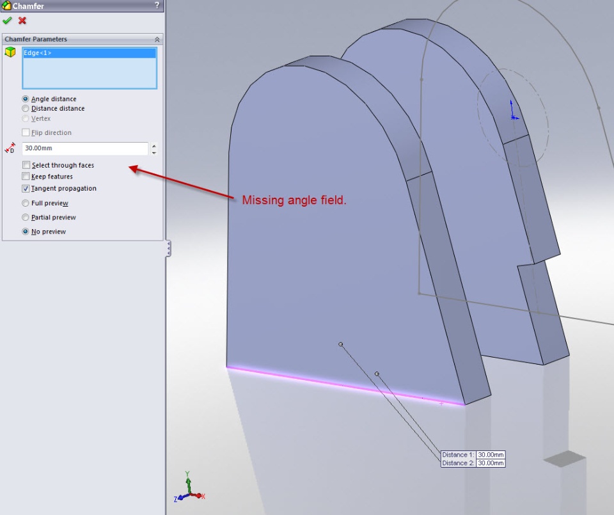Click the Chamfer feature icon in title

(x=6, y=6)
